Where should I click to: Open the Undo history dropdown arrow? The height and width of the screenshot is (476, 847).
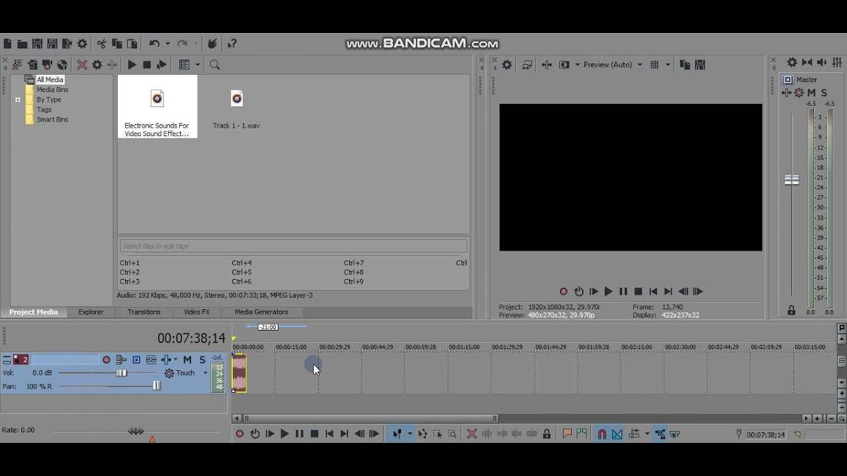coord(167,44)
